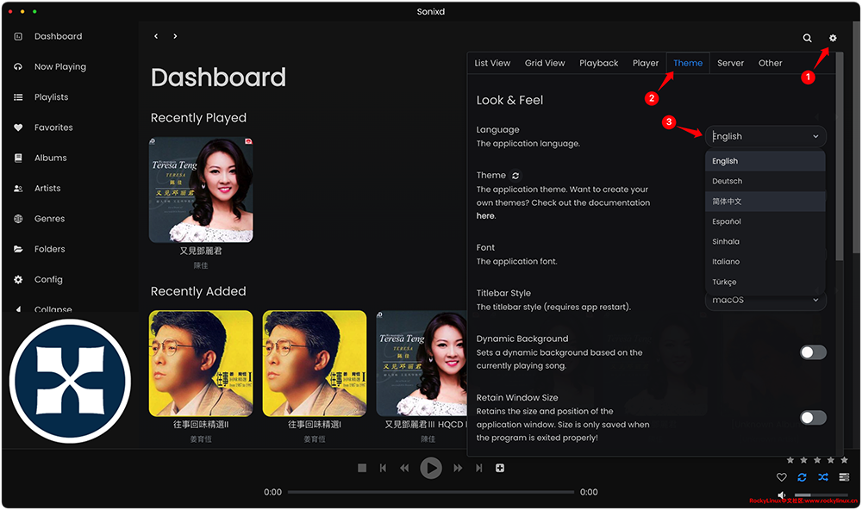Mute audio using the speaker icon

[783, 495]
